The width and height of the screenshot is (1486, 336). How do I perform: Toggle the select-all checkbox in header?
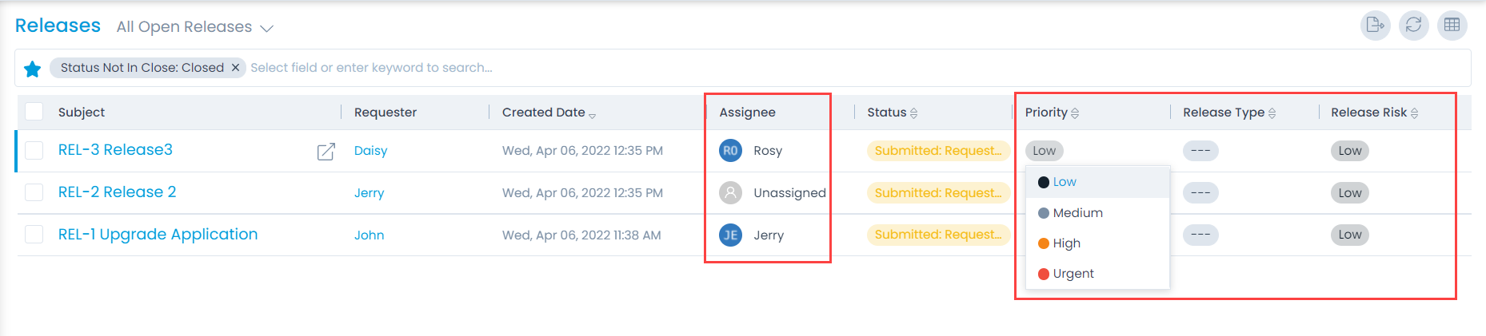tap(34, 112)
